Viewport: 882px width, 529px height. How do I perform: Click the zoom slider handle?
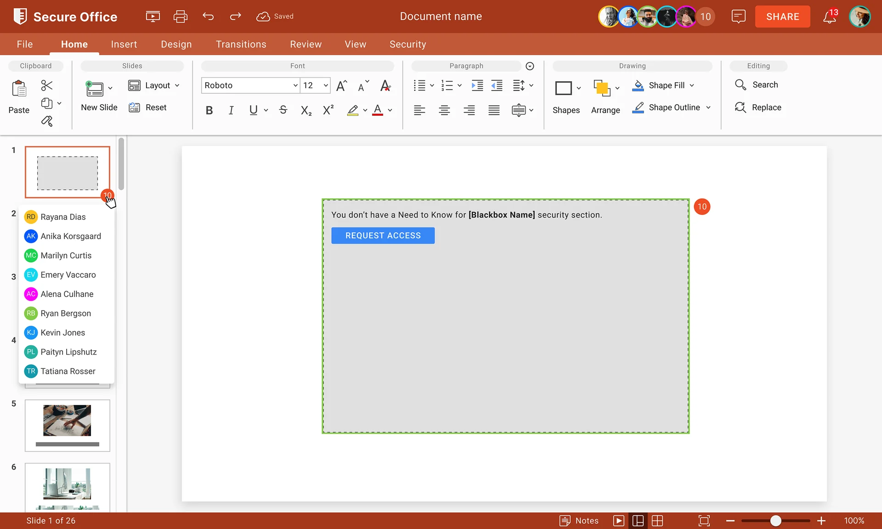click(x=776, y=520)
